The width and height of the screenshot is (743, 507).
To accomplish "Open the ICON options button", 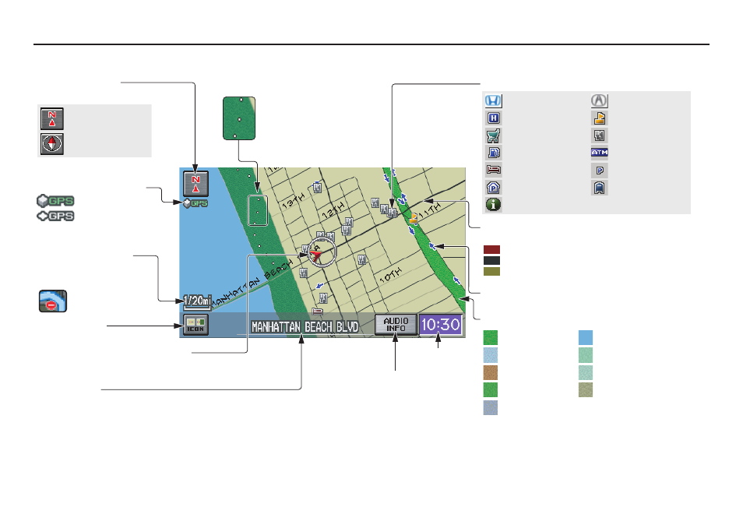I will (x=195, y=325).
